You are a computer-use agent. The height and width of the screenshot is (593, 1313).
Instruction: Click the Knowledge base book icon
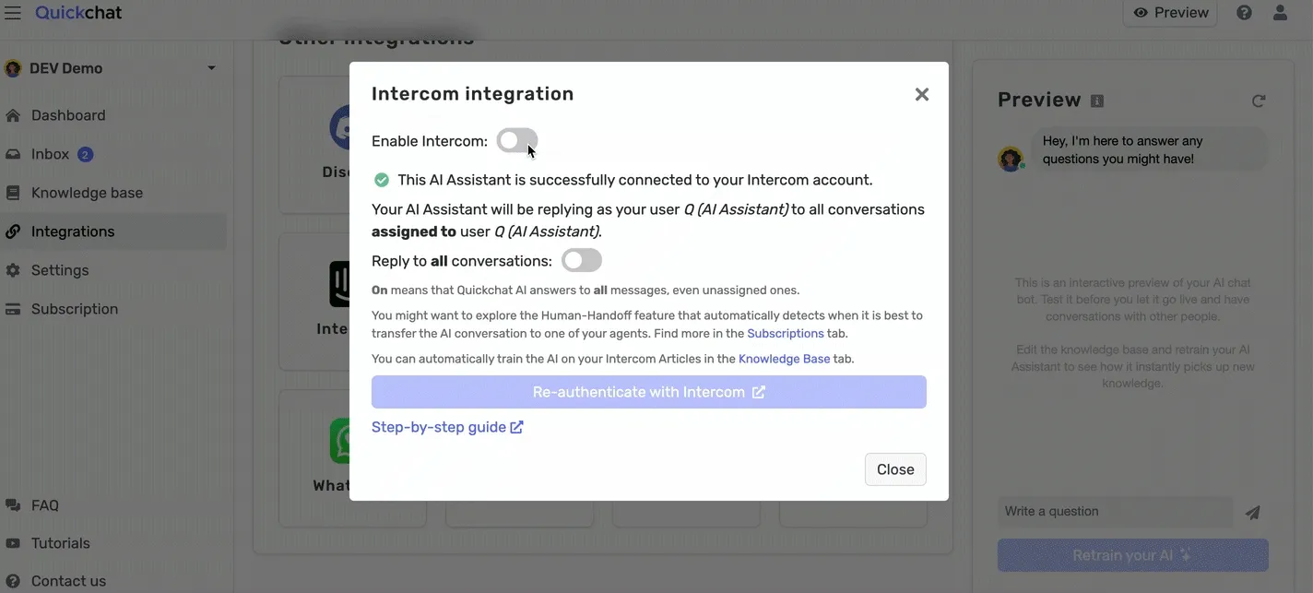click(13, 193)
